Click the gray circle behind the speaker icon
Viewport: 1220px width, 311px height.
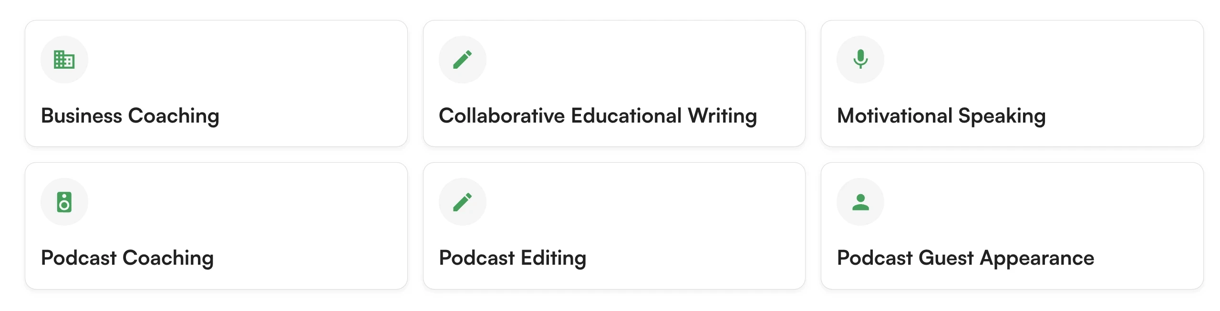(x=64, y=202)
